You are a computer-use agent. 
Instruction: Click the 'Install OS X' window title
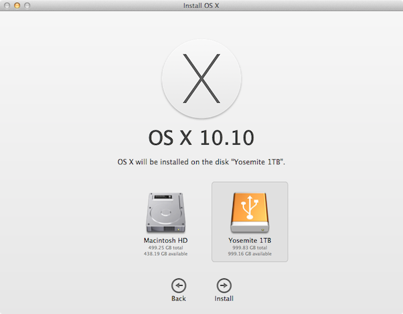point(201,5)
